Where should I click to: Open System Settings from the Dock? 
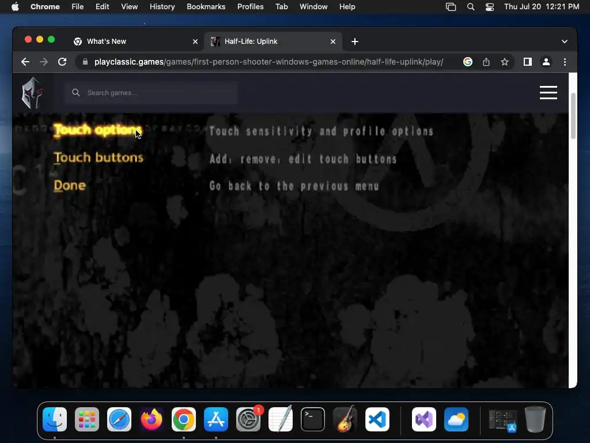click(x=248, y=419)
